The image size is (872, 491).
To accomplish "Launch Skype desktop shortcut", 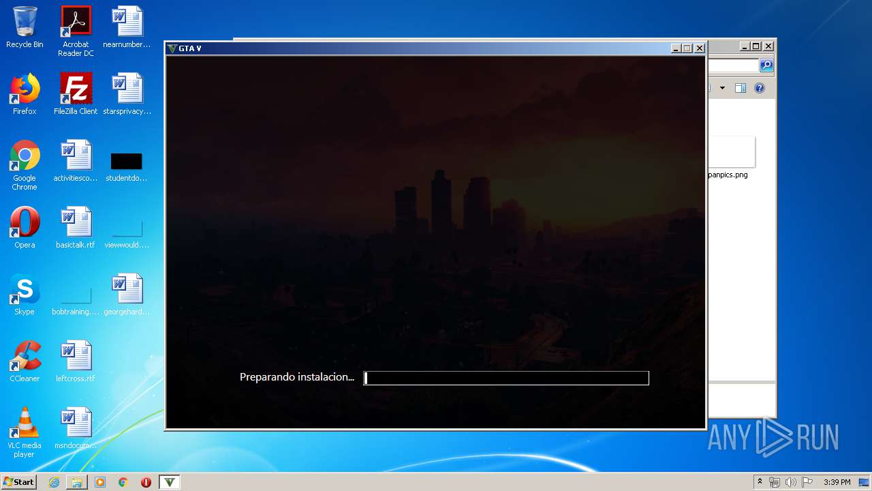I will tap(25, 295).
